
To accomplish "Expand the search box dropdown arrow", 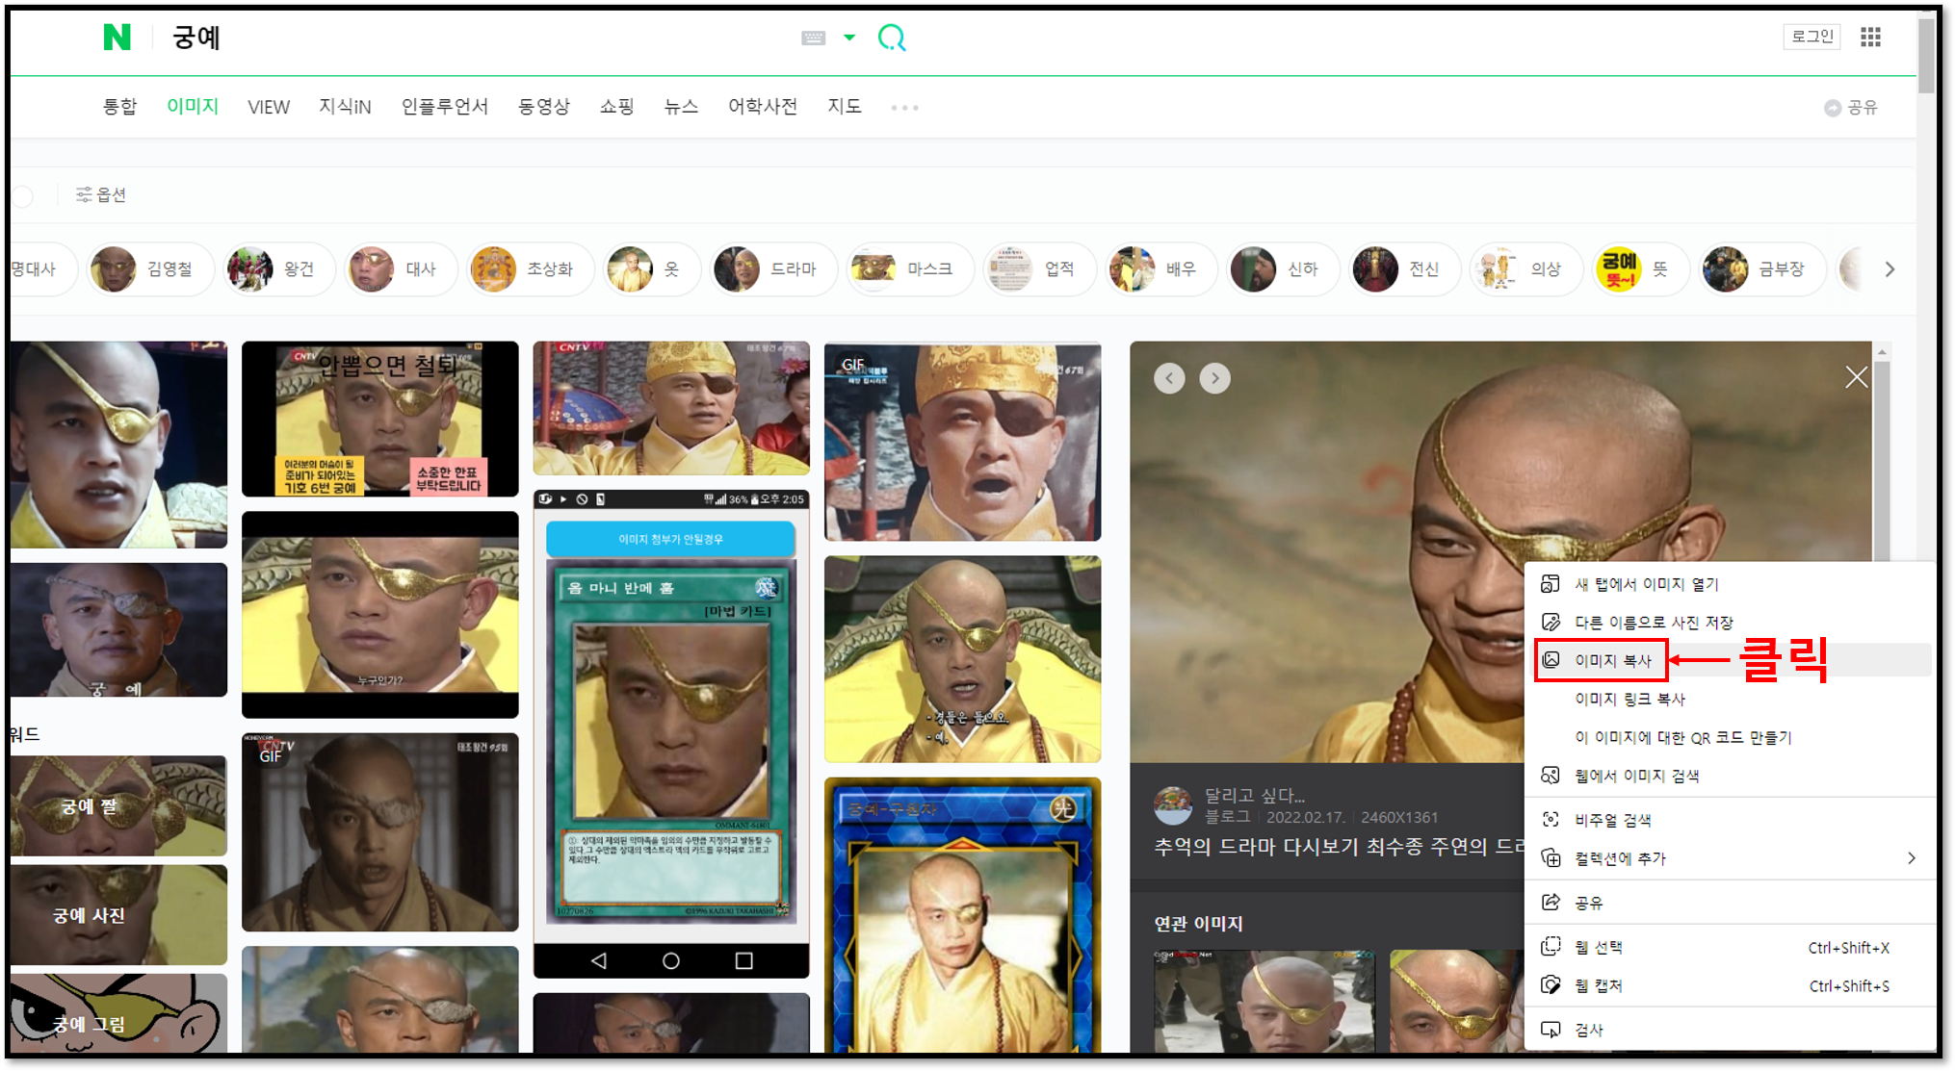I will (x=848, y=38).
